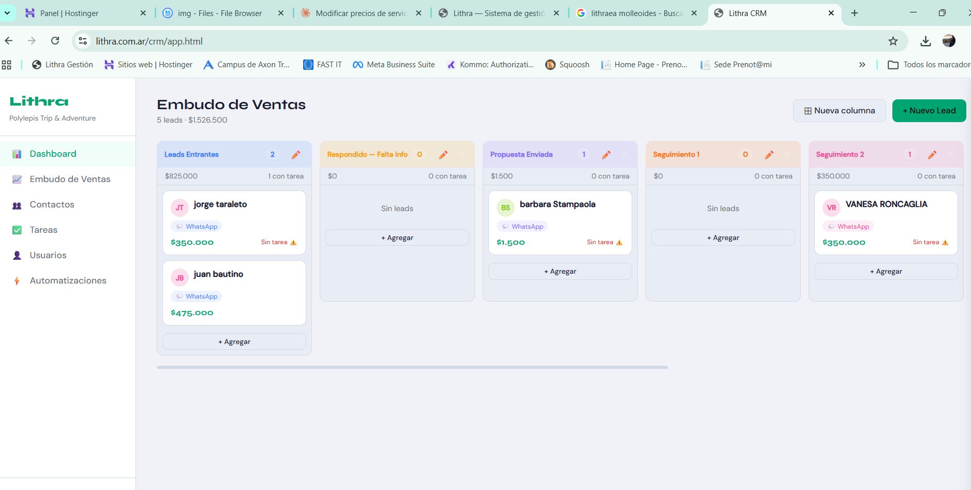Edit the Respondido — Falta info column pencil
Viewport: 971px width, 490px height.
click(x=443, y=155)
